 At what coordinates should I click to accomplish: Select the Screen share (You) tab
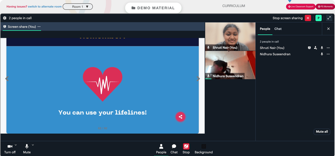click(22, 27)
